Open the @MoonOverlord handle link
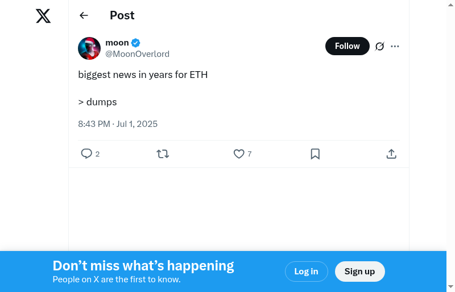Image resolution: width=455 pixels, height=292 pixels. [137, 54]
